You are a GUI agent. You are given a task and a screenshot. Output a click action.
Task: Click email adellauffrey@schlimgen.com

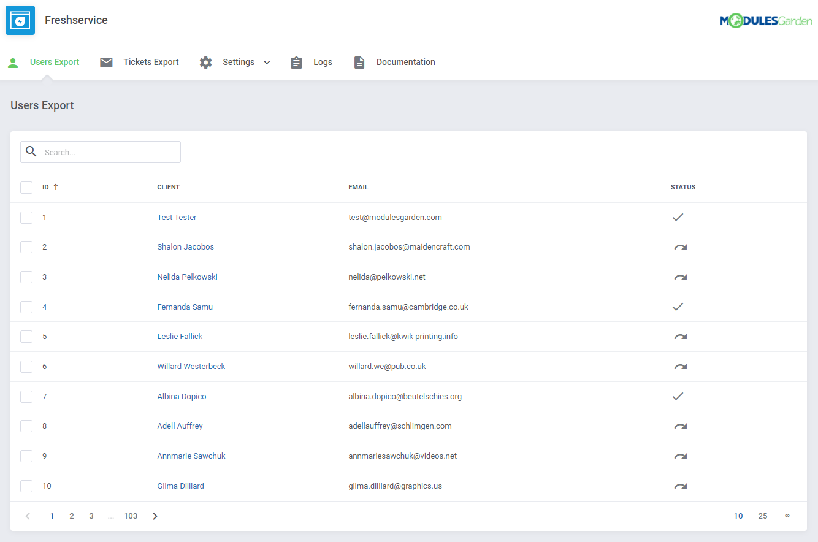[x=400, y=426]
